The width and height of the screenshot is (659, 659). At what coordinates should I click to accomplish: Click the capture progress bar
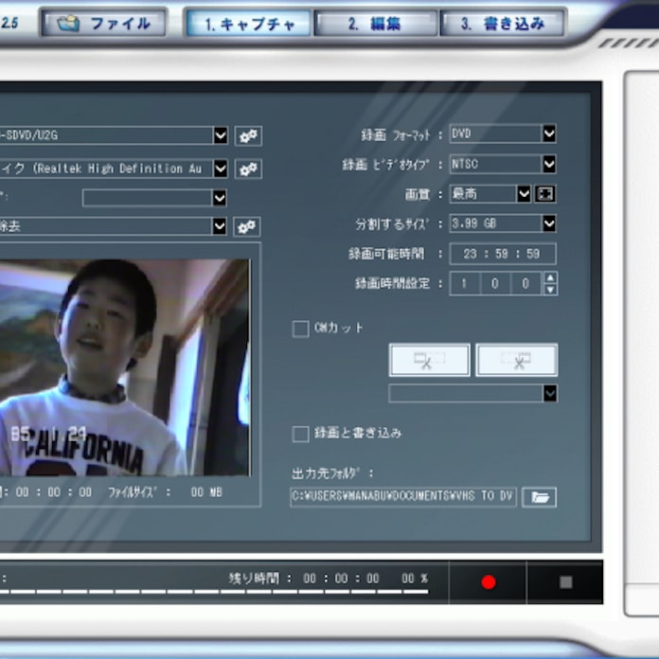pyautogui.click(x=213, y=592)
